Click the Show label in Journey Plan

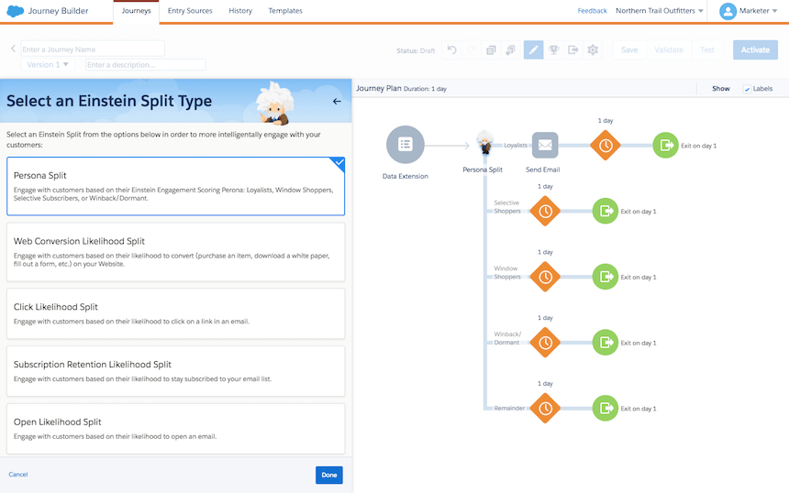coord(720,89)
